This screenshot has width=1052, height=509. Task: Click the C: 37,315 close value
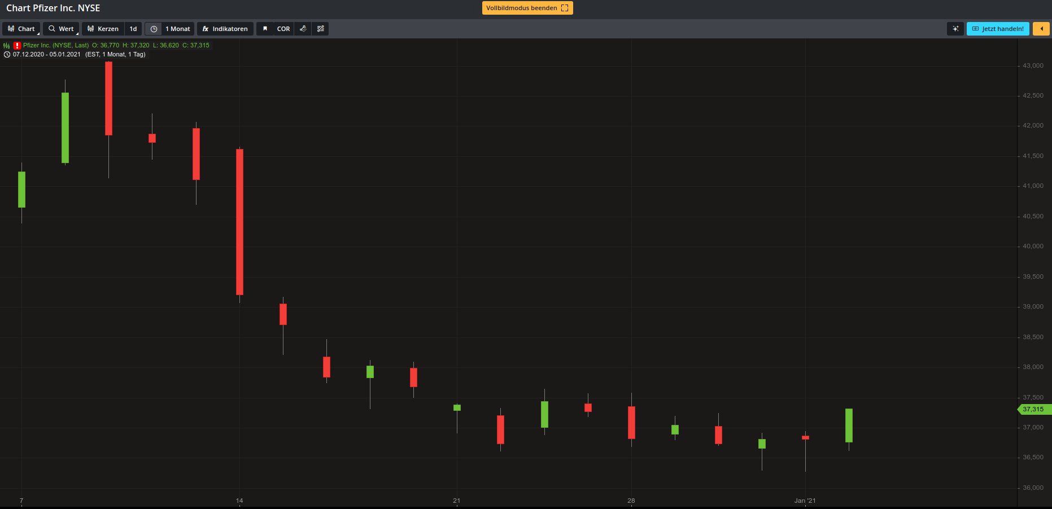coord(196,45)
